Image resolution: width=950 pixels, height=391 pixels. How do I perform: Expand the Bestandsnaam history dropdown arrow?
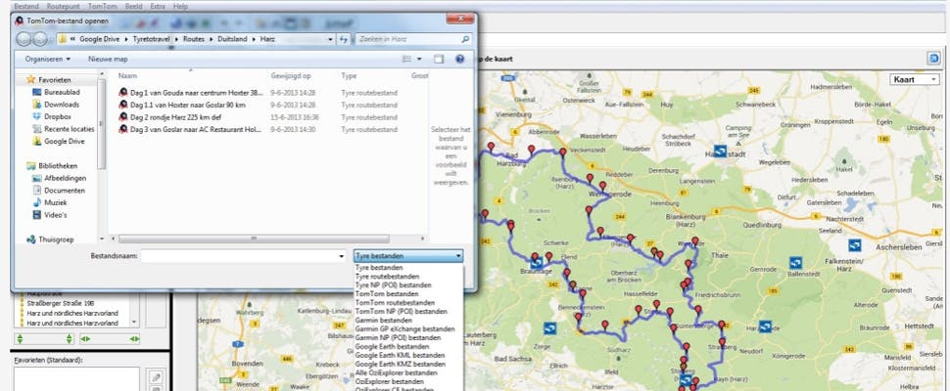pos(343,256)
